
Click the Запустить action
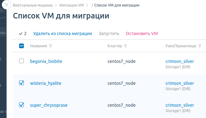[109, 33]
